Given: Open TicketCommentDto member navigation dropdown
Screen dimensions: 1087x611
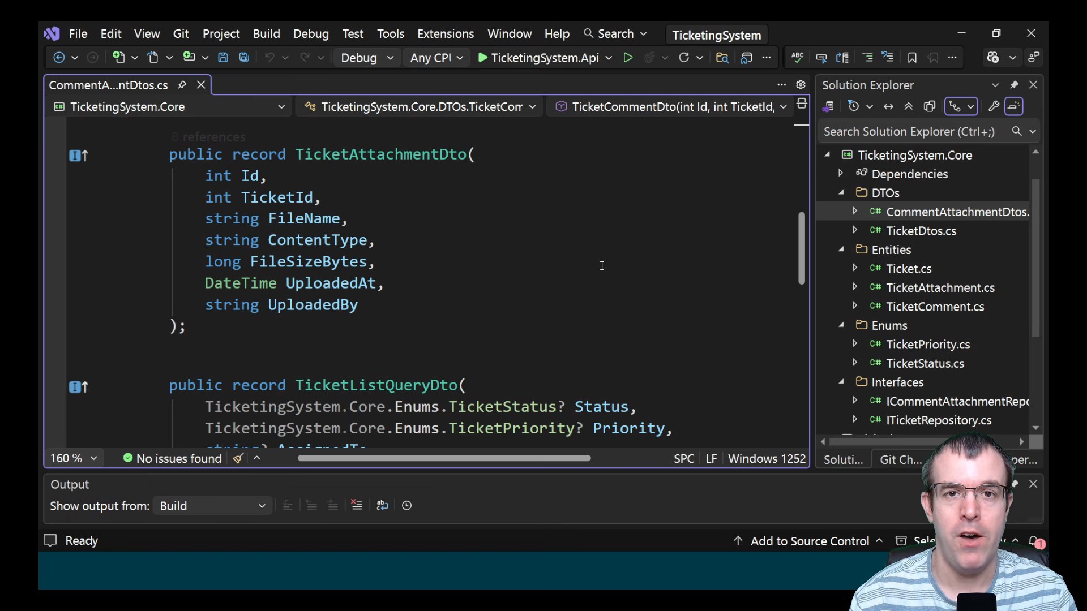Looking at the screenshot, I should (x=670, y=107).
